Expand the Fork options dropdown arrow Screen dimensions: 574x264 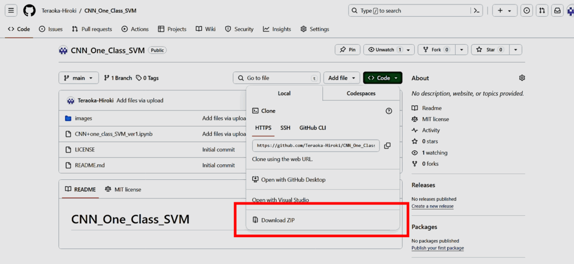[x=461, y=50]
